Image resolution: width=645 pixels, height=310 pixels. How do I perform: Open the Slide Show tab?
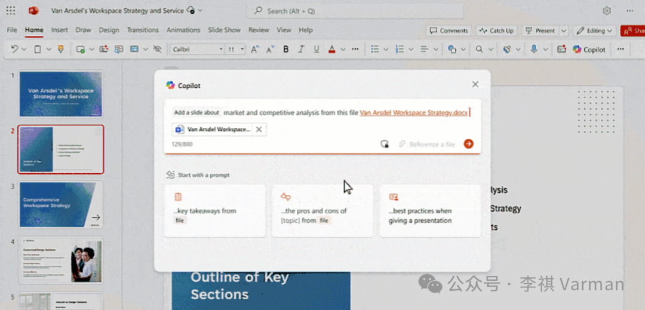point(224,30)
